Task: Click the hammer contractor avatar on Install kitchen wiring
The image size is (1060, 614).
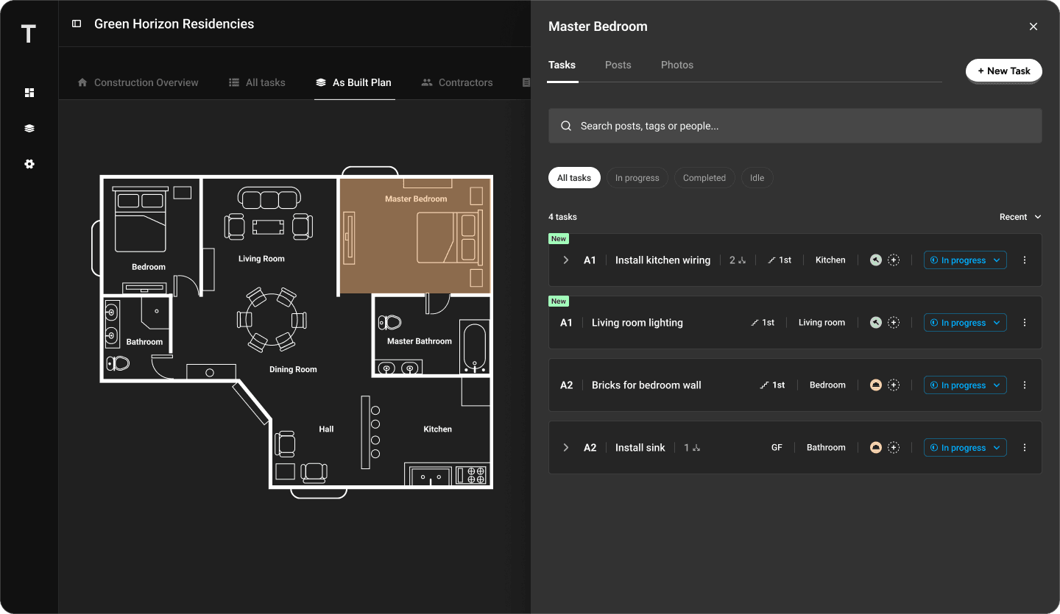Action: coord(875,260)
